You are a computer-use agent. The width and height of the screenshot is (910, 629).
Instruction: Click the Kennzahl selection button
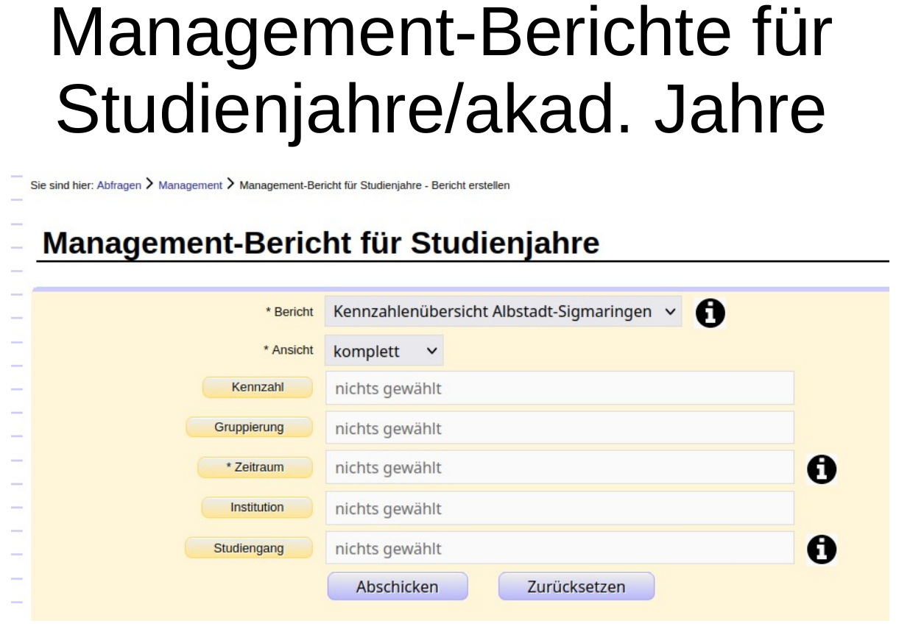pyautogui.click(x=257, y=387)
